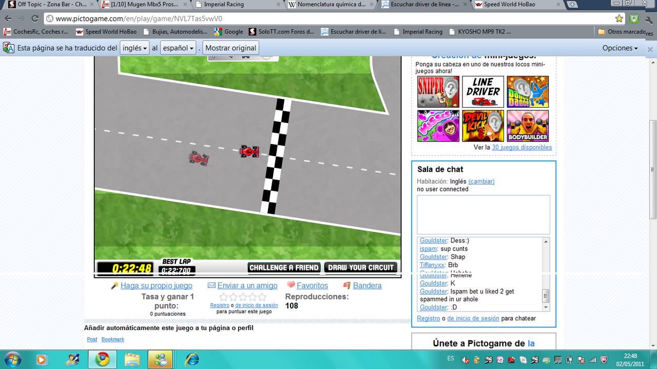Open Chrome from the taskbar
The image size is (657, 369).
(102, 359)
